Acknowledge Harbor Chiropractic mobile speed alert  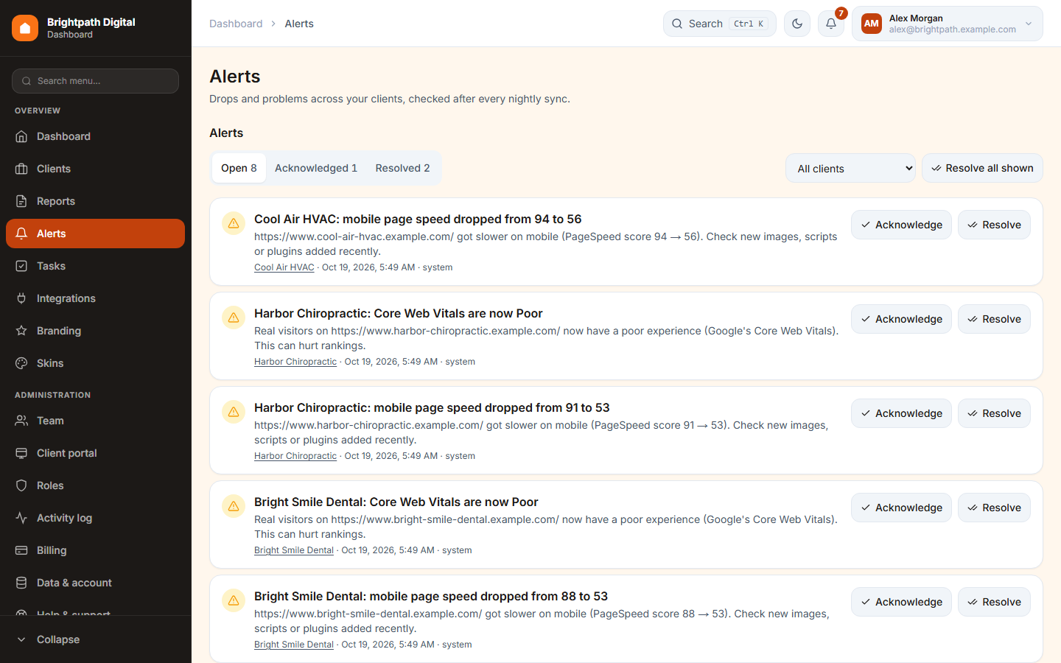[x=901, y=413]
